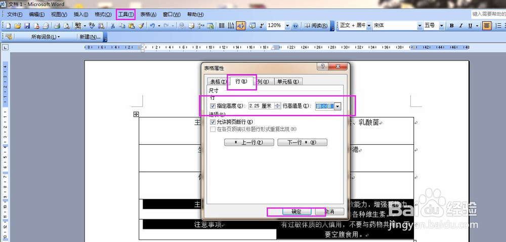Image resolution: width=506 pixels, height=242 pixels.
Task: Save the document with floppy icon
Action: [x=27, y=26]
